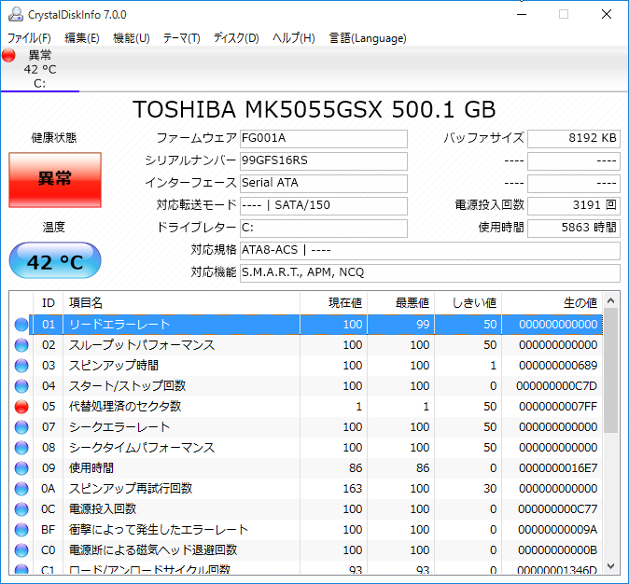
Task: Click the red status orb for ID 05
Action: pos(21,407)
